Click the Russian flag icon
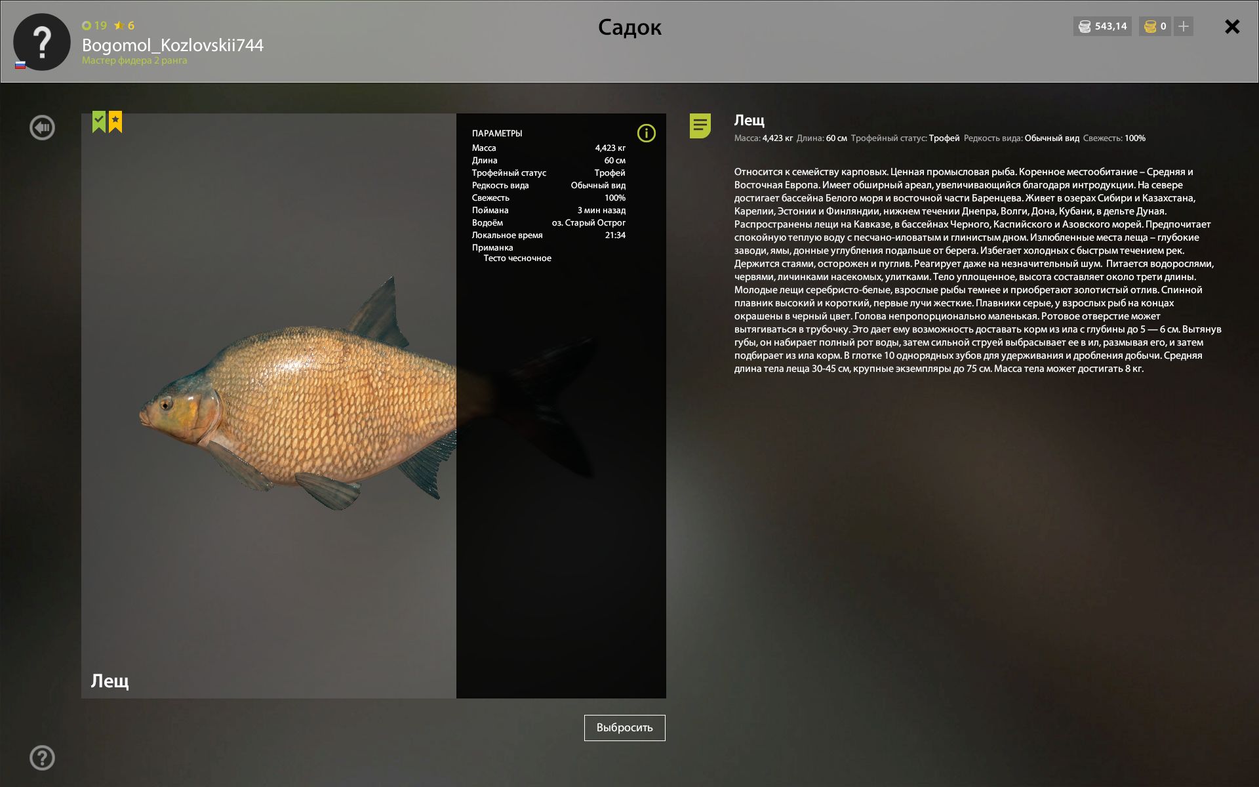1259x787 pixels. pyautogui.click(x=20, y=65)
